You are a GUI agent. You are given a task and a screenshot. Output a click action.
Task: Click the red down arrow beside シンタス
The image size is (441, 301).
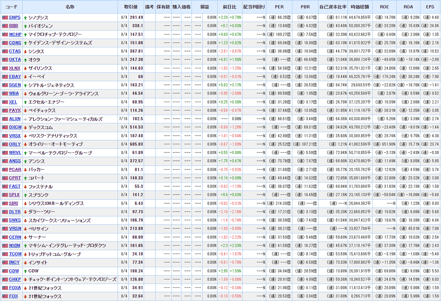[25, 51]
